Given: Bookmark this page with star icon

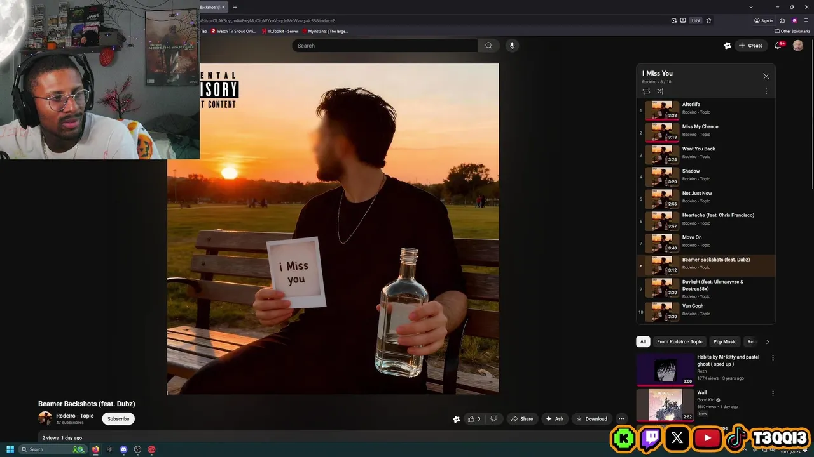Looking at the screenshot, I should tap(708, 20).
